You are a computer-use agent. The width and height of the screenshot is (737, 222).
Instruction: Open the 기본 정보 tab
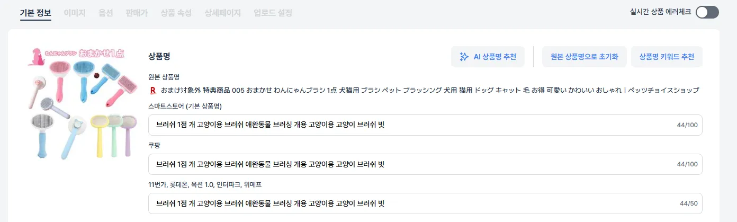[x=35, y=12]
